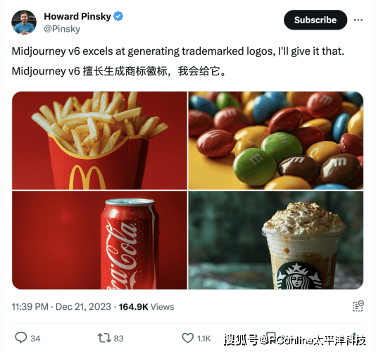Click the blue verified badge
Image resolution: width=376 pixels, height=352 pixels.
(118, 16)
